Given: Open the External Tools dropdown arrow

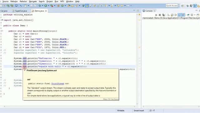Looking at the screenshot, I should click(x=55, y=6).
